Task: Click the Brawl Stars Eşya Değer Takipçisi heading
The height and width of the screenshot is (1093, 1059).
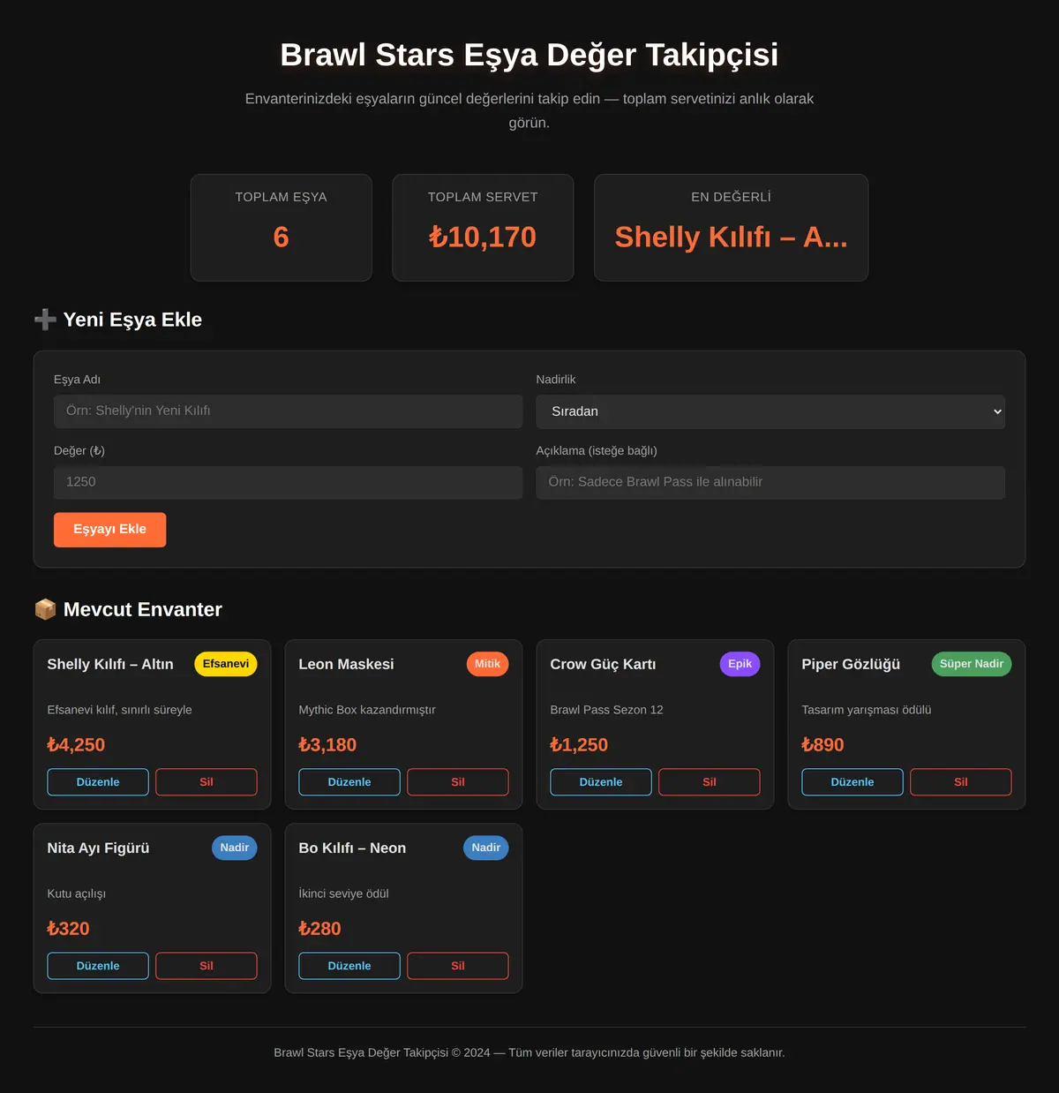Action: 529,55
